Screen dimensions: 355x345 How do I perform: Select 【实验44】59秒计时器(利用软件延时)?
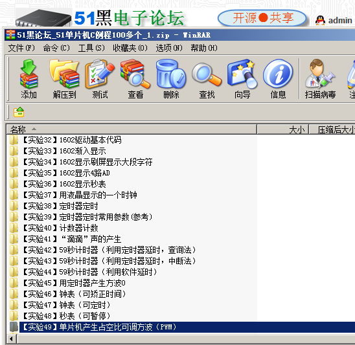90,272
